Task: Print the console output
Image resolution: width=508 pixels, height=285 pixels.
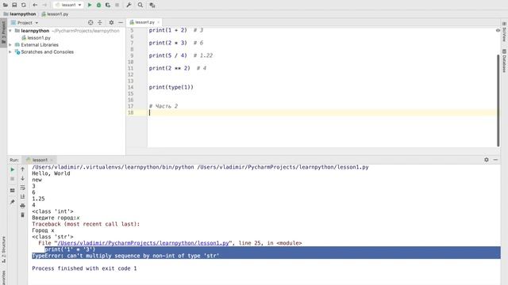Action: 23,206
